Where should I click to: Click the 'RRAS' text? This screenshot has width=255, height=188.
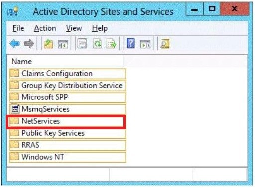click(x=30, y=145)
